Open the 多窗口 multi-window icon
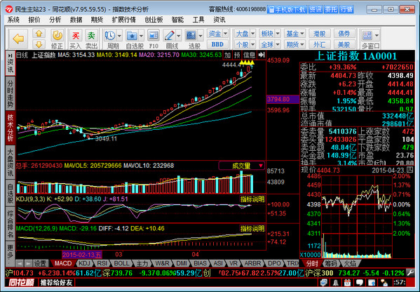Viewport: 420px width, 292px height. pos(367,36)
